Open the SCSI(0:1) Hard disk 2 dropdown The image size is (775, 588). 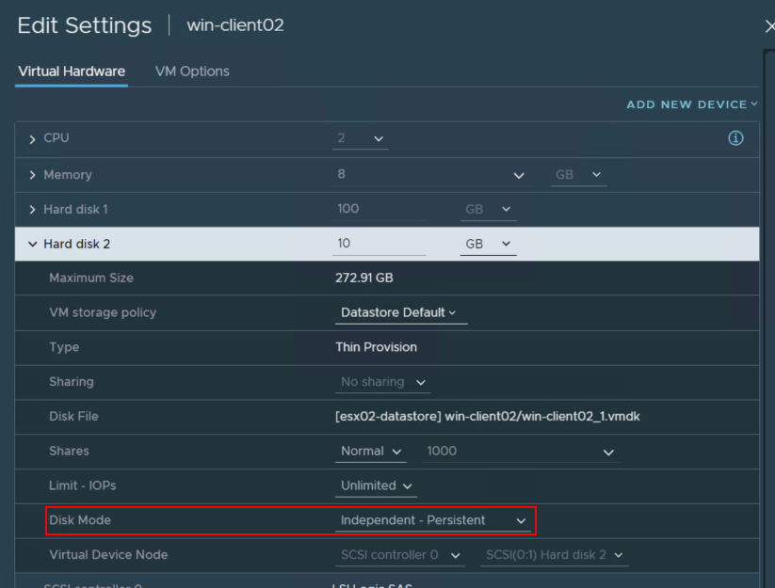tap(554, 555)
